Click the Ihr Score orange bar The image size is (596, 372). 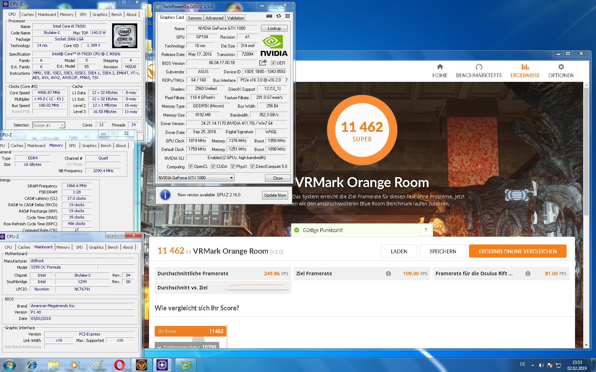[x=191, y=331]
